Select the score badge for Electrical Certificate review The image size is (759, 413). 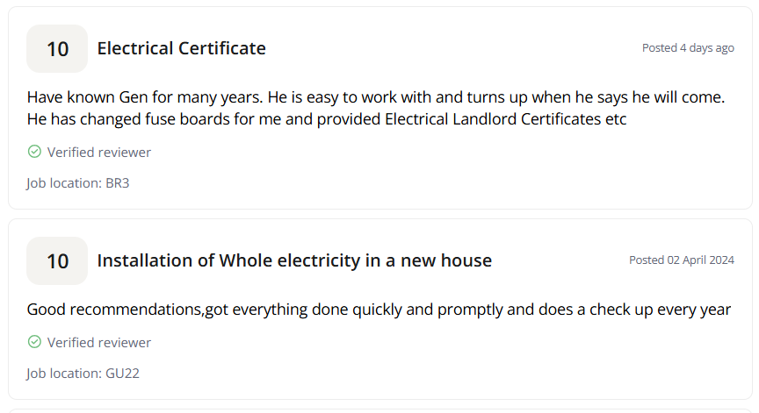[57, 49]
